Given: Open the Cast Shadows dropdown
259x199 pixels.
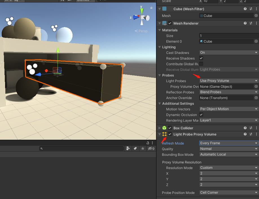Looking at the screenshot, I should click(x=229, y=53).
